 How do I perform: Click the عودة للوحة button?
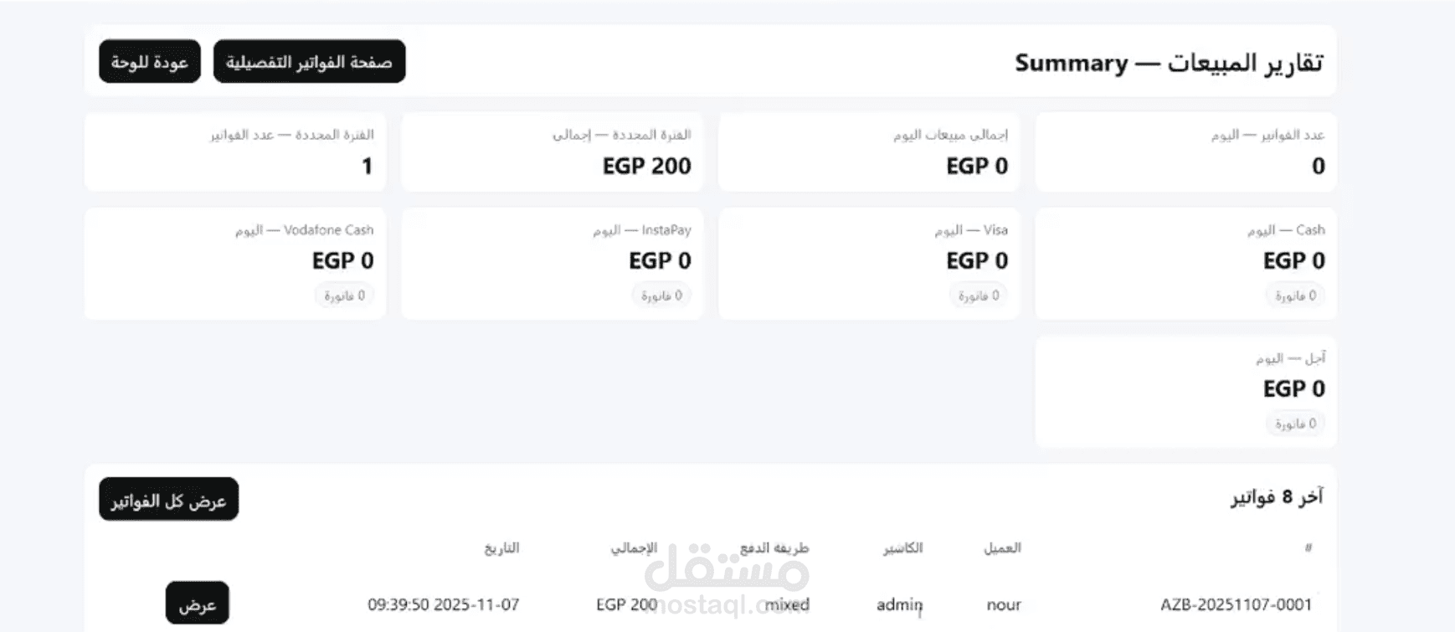point(149,61)
